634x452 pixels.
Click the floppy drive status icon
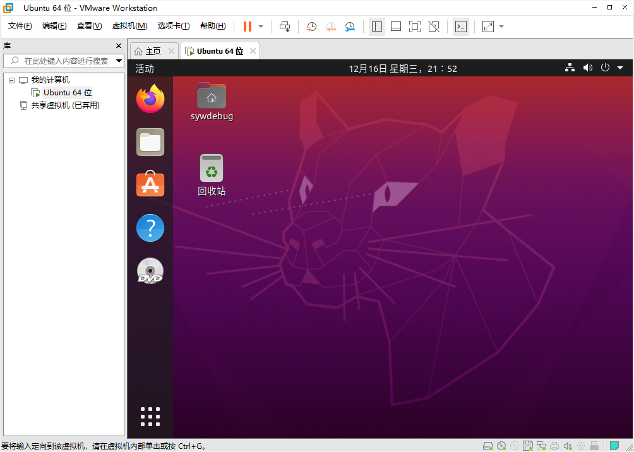[x=528, y=446]
